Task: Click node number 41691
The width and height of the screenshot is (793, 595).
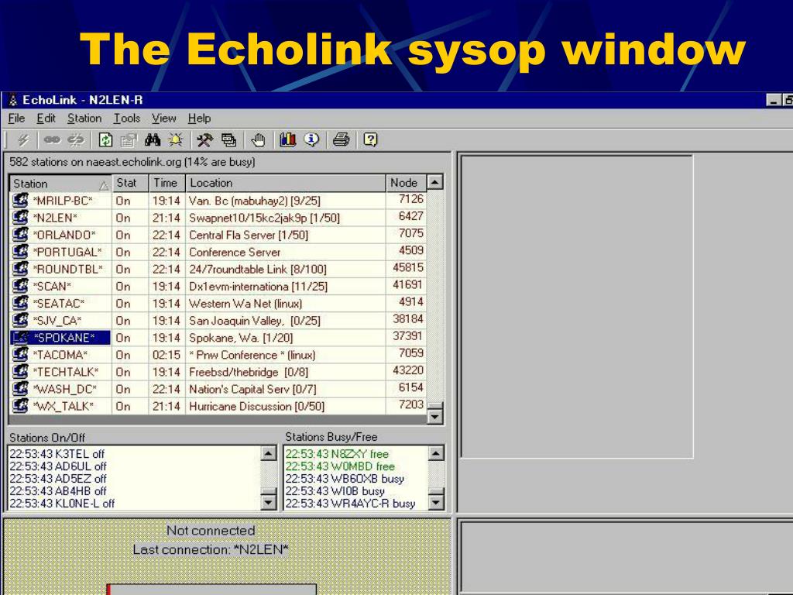Action: [x=407, y=285]
